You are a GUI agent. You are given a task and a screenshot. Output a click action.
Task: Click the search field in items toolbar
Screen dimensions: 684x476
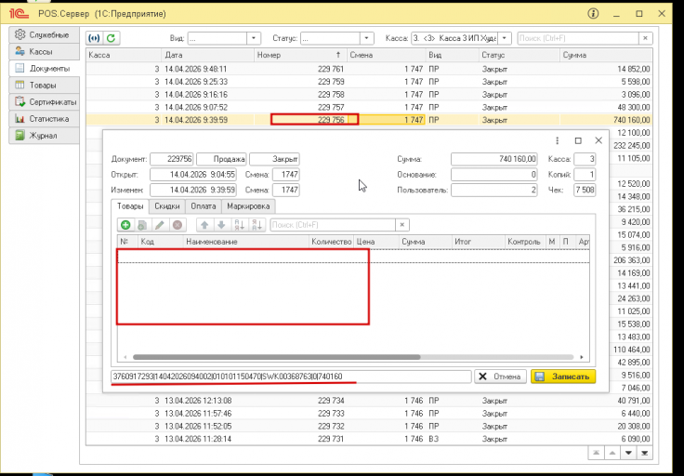pyautogui.click(x=333, y=225)
